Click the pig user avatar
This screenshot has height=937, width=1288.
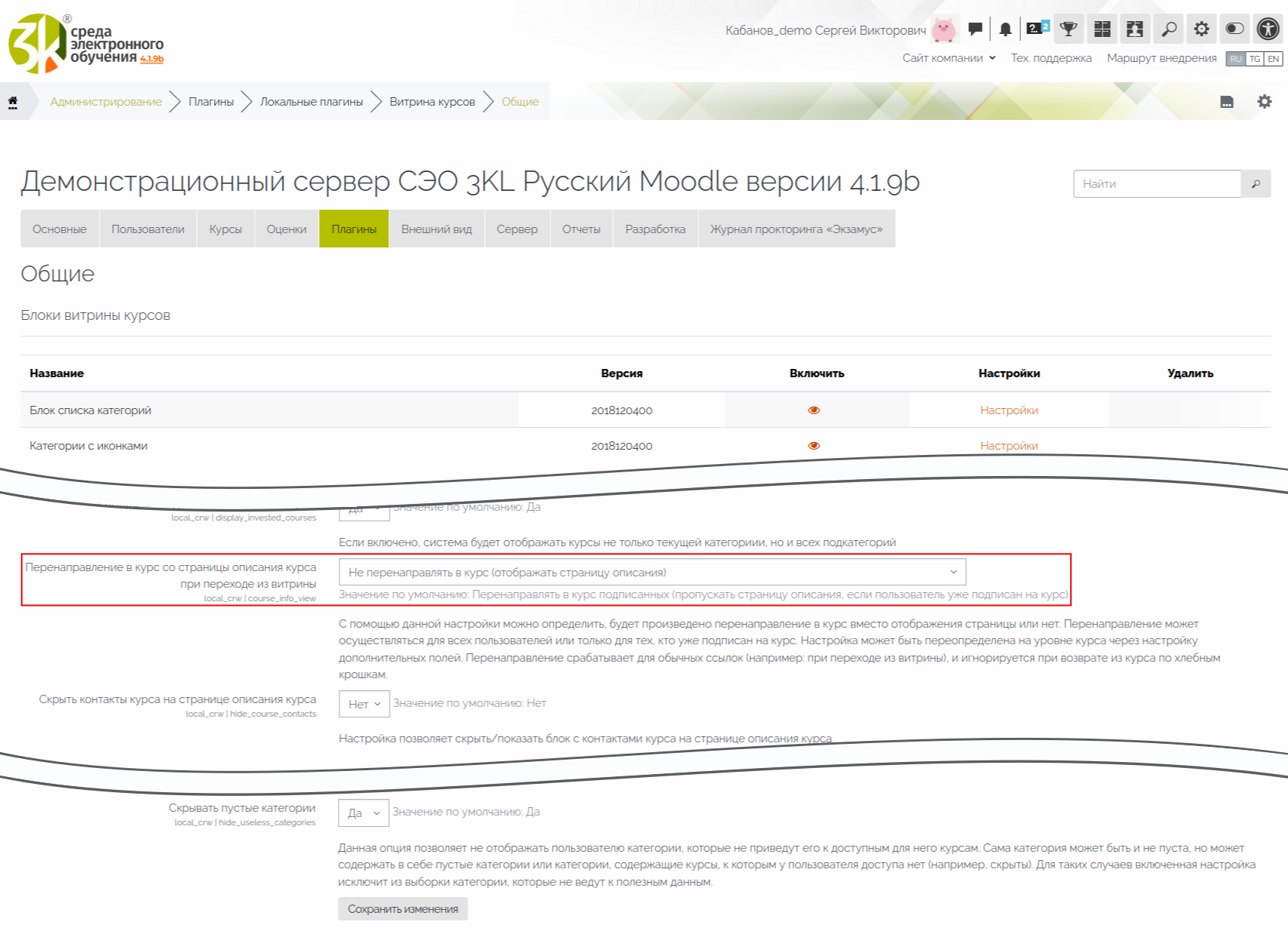click(943, 29)
